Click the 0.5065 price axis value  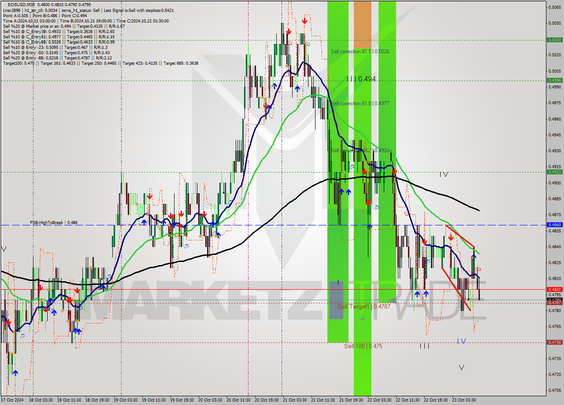tap(555, 7)
